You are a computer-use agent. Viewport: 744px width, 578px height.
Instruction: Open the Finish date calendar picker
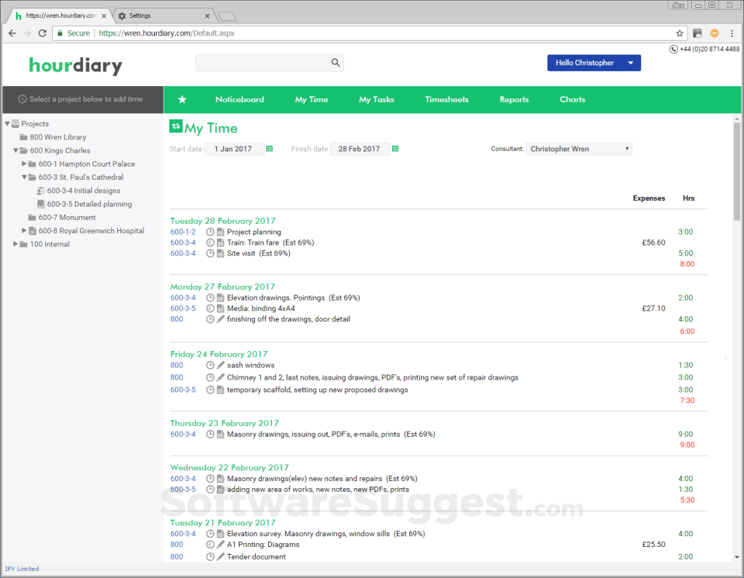pyautogui.click(x=395, y=149)
